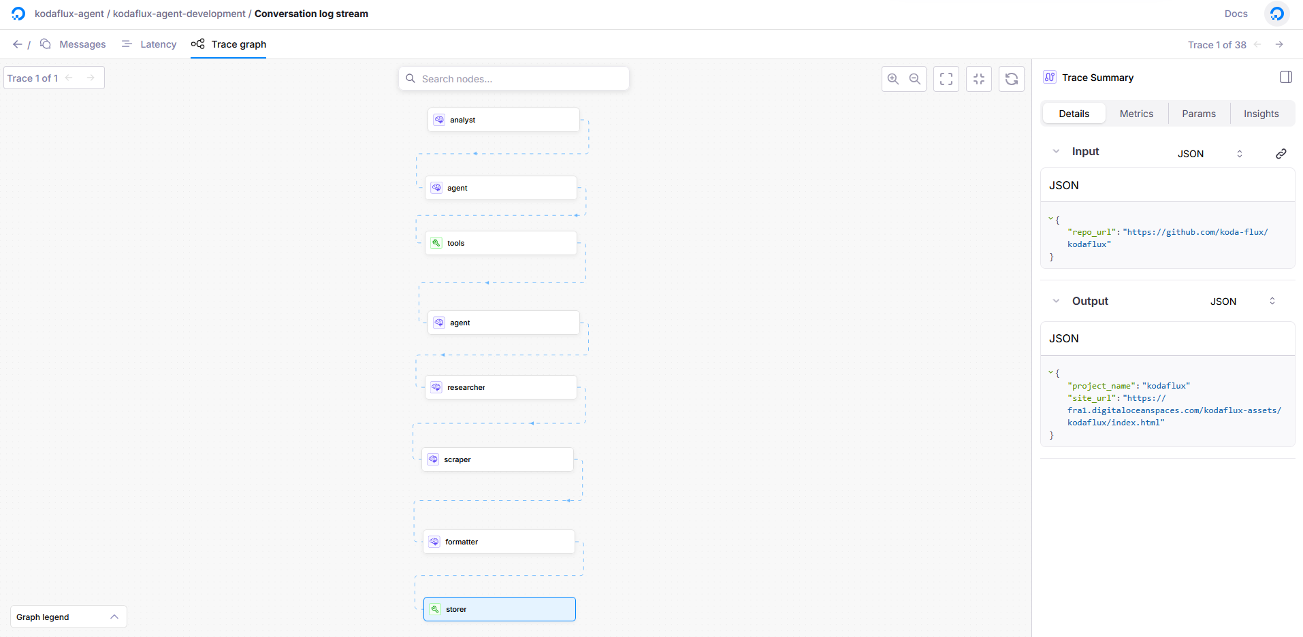Open kodaflux-agent breadcrumb link
This screenshot has height=637, width=1303.
69,14
